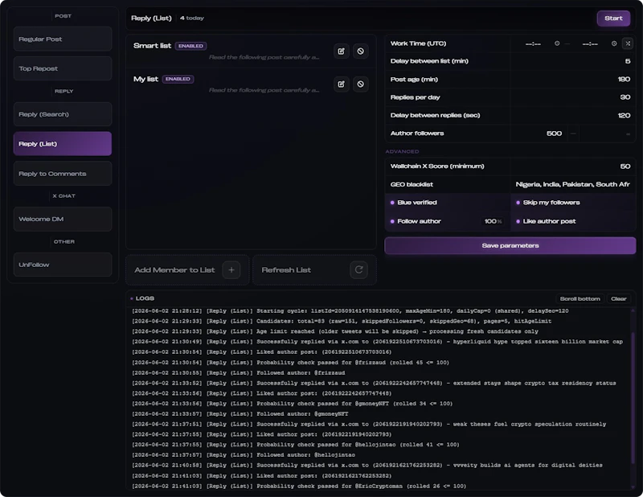Click Author followers maximum field
This screenshot has width=643, height=497.
coord(606,133)
